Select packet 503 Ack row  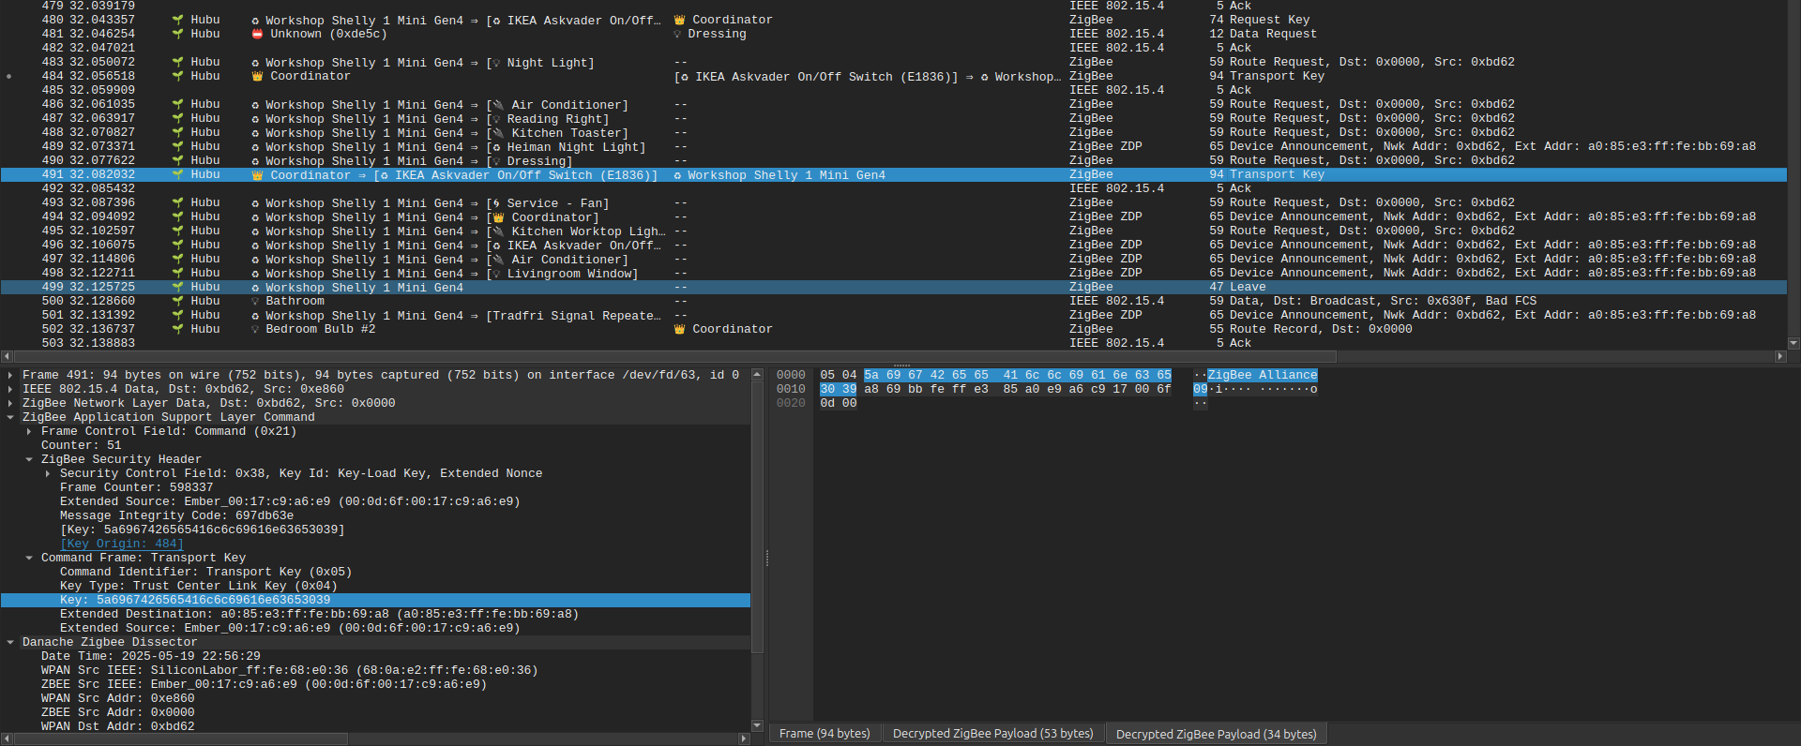tap(893, 343)
